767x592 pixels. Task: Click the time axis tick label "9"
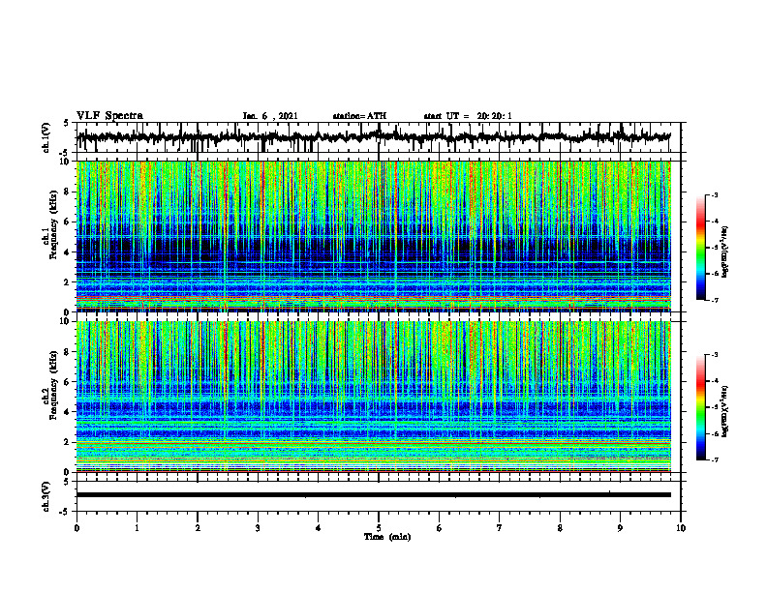coord(620,528)
